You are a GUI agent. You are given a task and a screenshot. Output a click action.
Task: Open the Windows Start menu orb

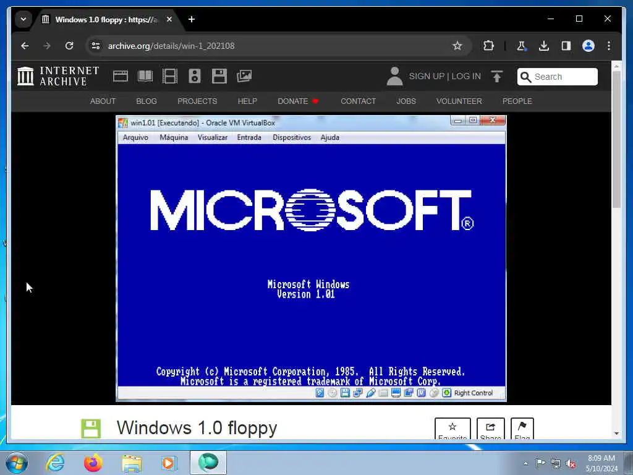click(17, 463)
